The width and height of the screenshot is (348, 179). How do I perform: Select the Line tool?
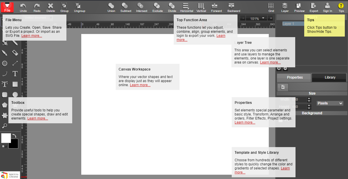click(15, 63)
